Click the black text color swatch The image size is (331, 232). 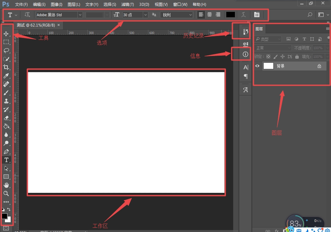pos(230,15)
